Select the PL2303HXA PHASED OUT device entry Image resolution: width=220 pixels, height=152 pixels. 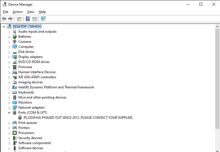pos(78,118)
